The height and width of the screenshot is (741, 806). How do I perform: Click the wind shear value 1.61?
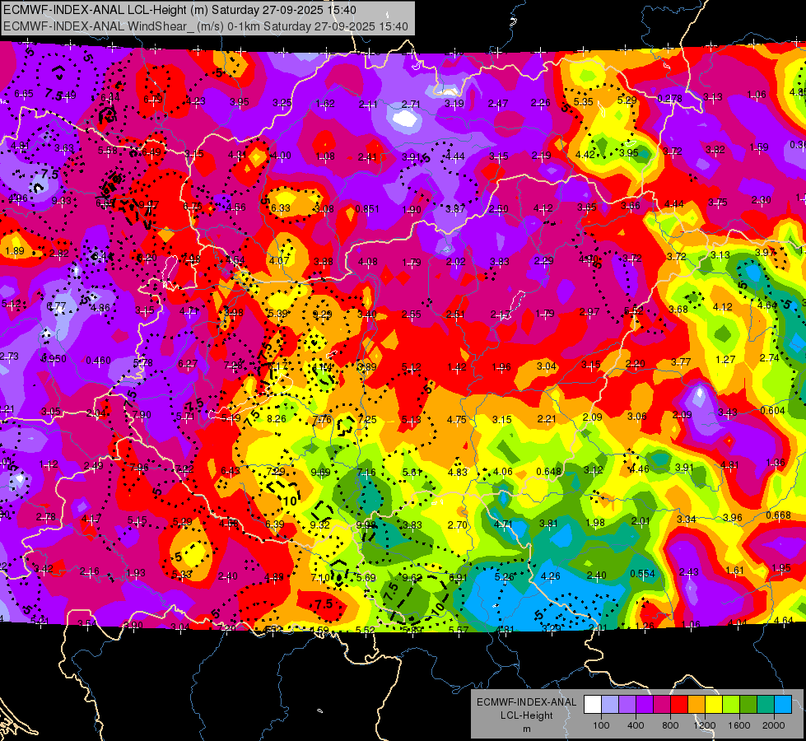coord(735,570)
